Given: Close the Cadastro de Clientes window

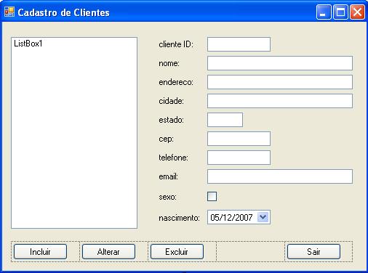Looking at the screenshot, I should (x=357, y=12).
